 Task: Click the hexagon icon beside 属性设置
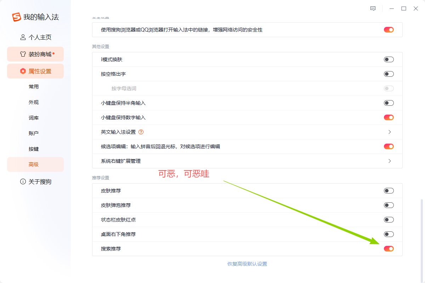[23, 71]
